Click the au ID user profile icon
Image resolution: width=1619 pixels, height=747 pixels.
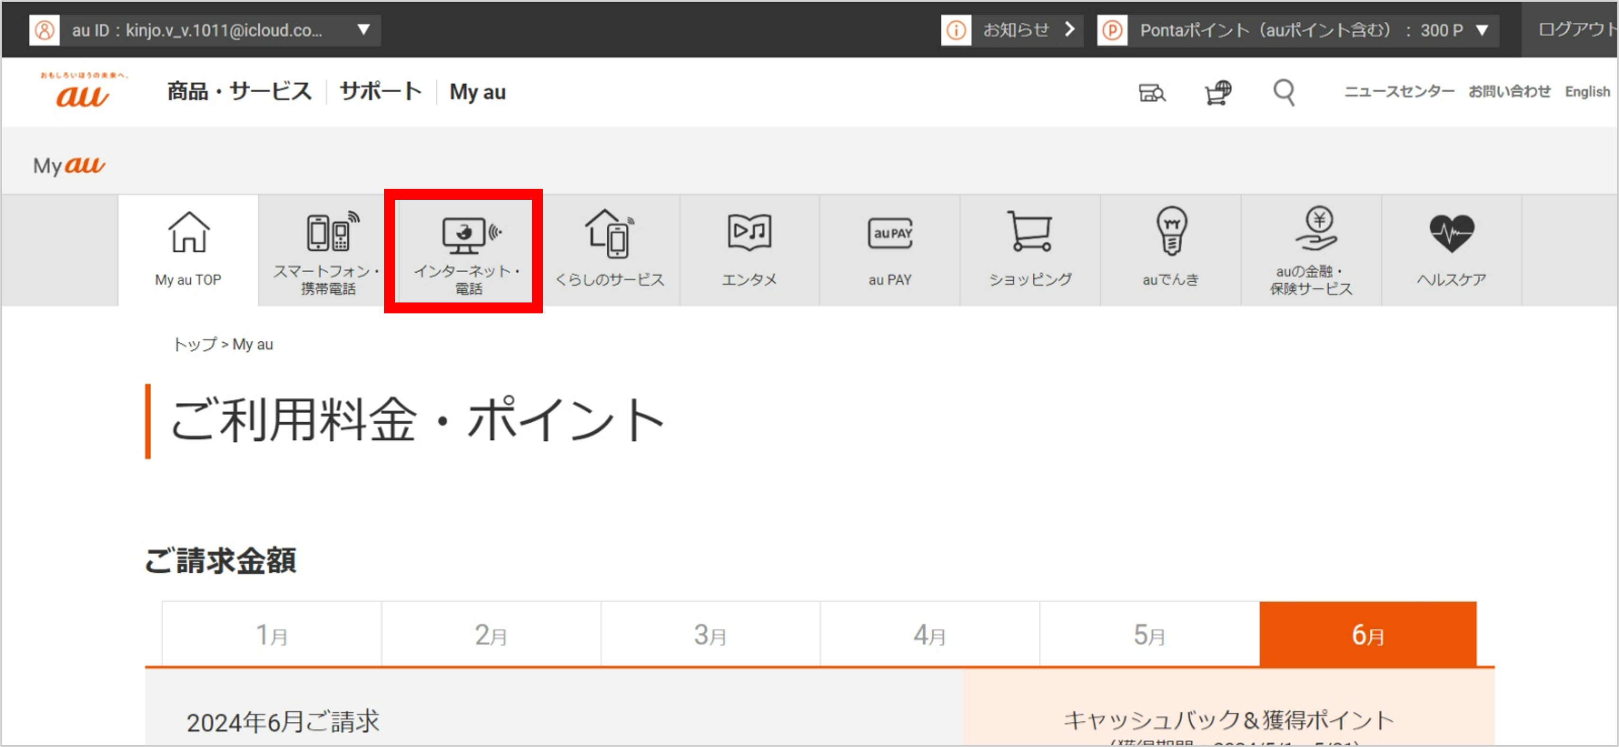pos(45,30)
